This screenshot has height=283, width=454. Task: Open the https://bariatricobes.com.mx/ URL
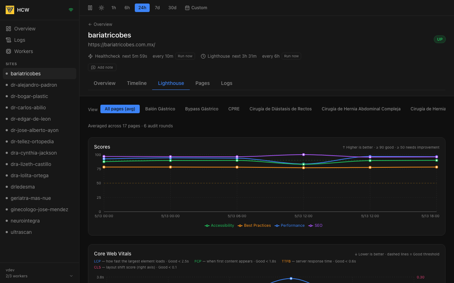click(x=122, y=45)
